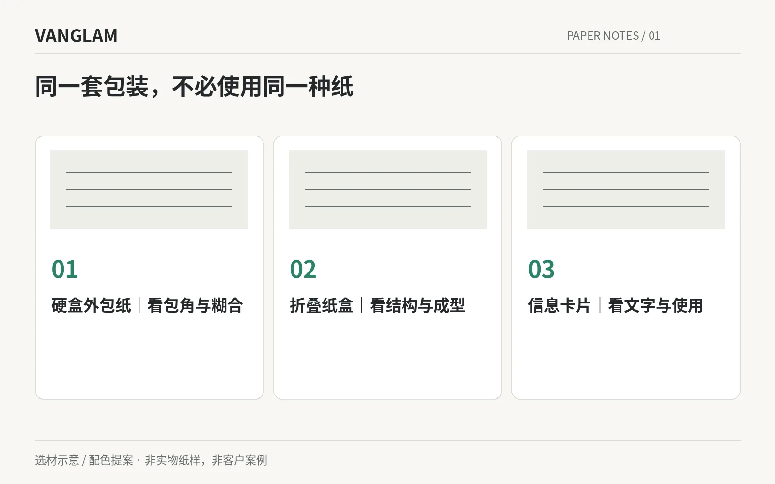This screenshot has height=484, width=775.
Task: Click the green number 01
Action: click(x=64, y=270)
